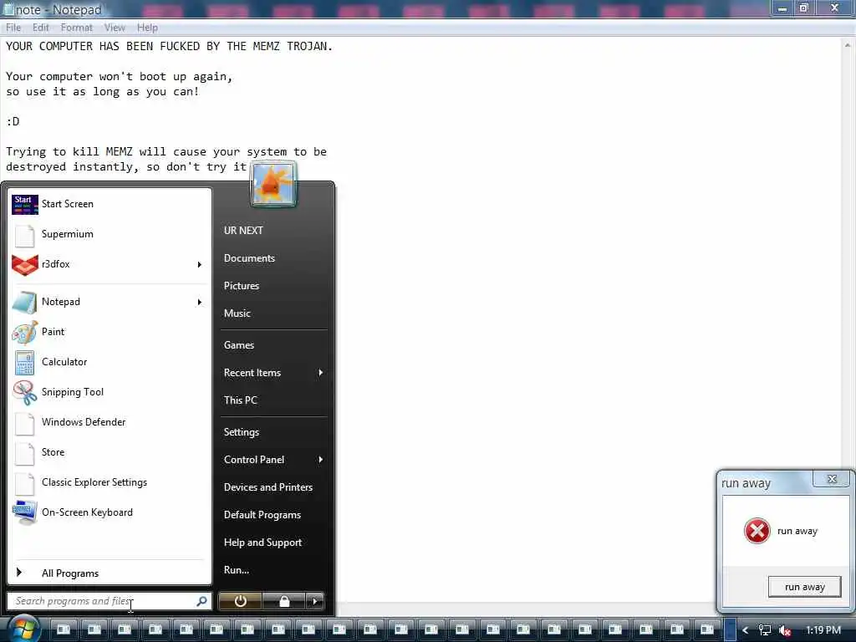This screenshot has width=856, height=642.
Task: Open Notepad Format menu
Action: [76, 28]
